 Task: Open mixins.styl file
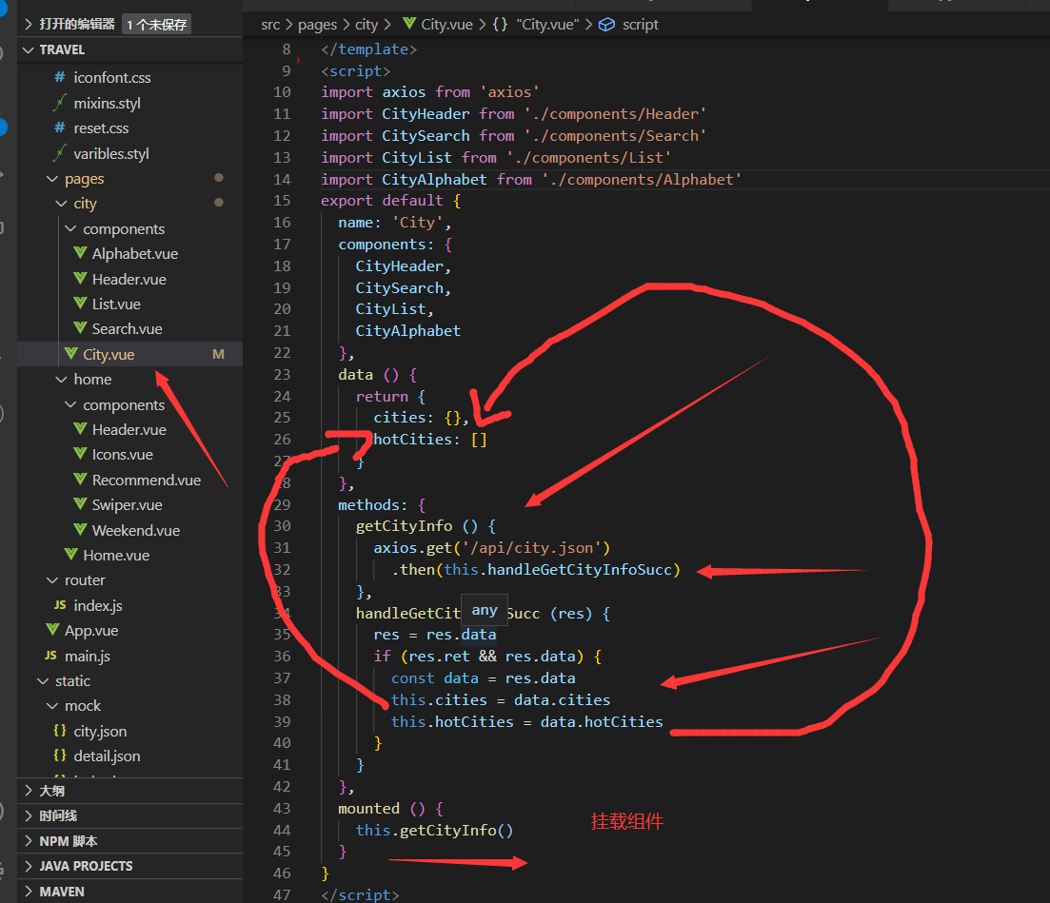point(108,103)
